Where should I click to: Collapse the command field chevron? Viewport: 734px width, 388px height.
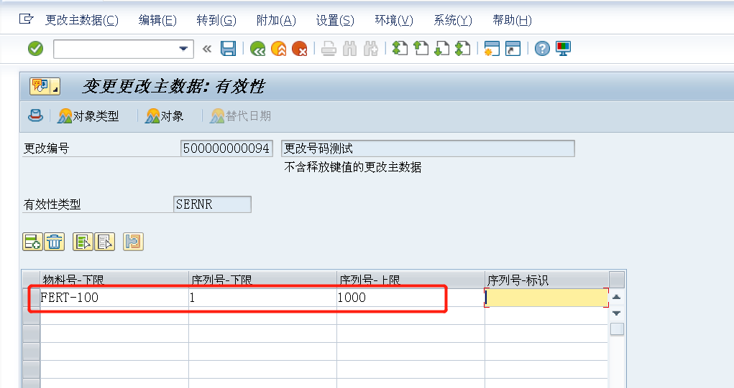coord(207,49)
